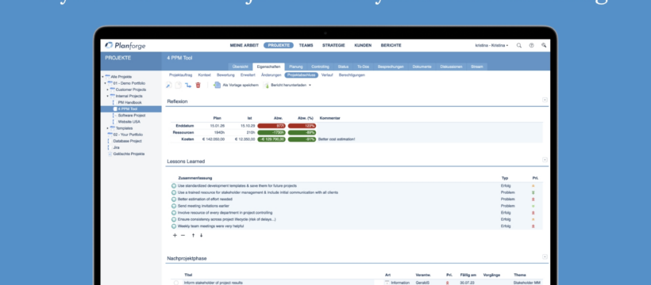
Task: Click status circle of 'Send meeting invitations earlier'
Action: click(x=174, y=206)
